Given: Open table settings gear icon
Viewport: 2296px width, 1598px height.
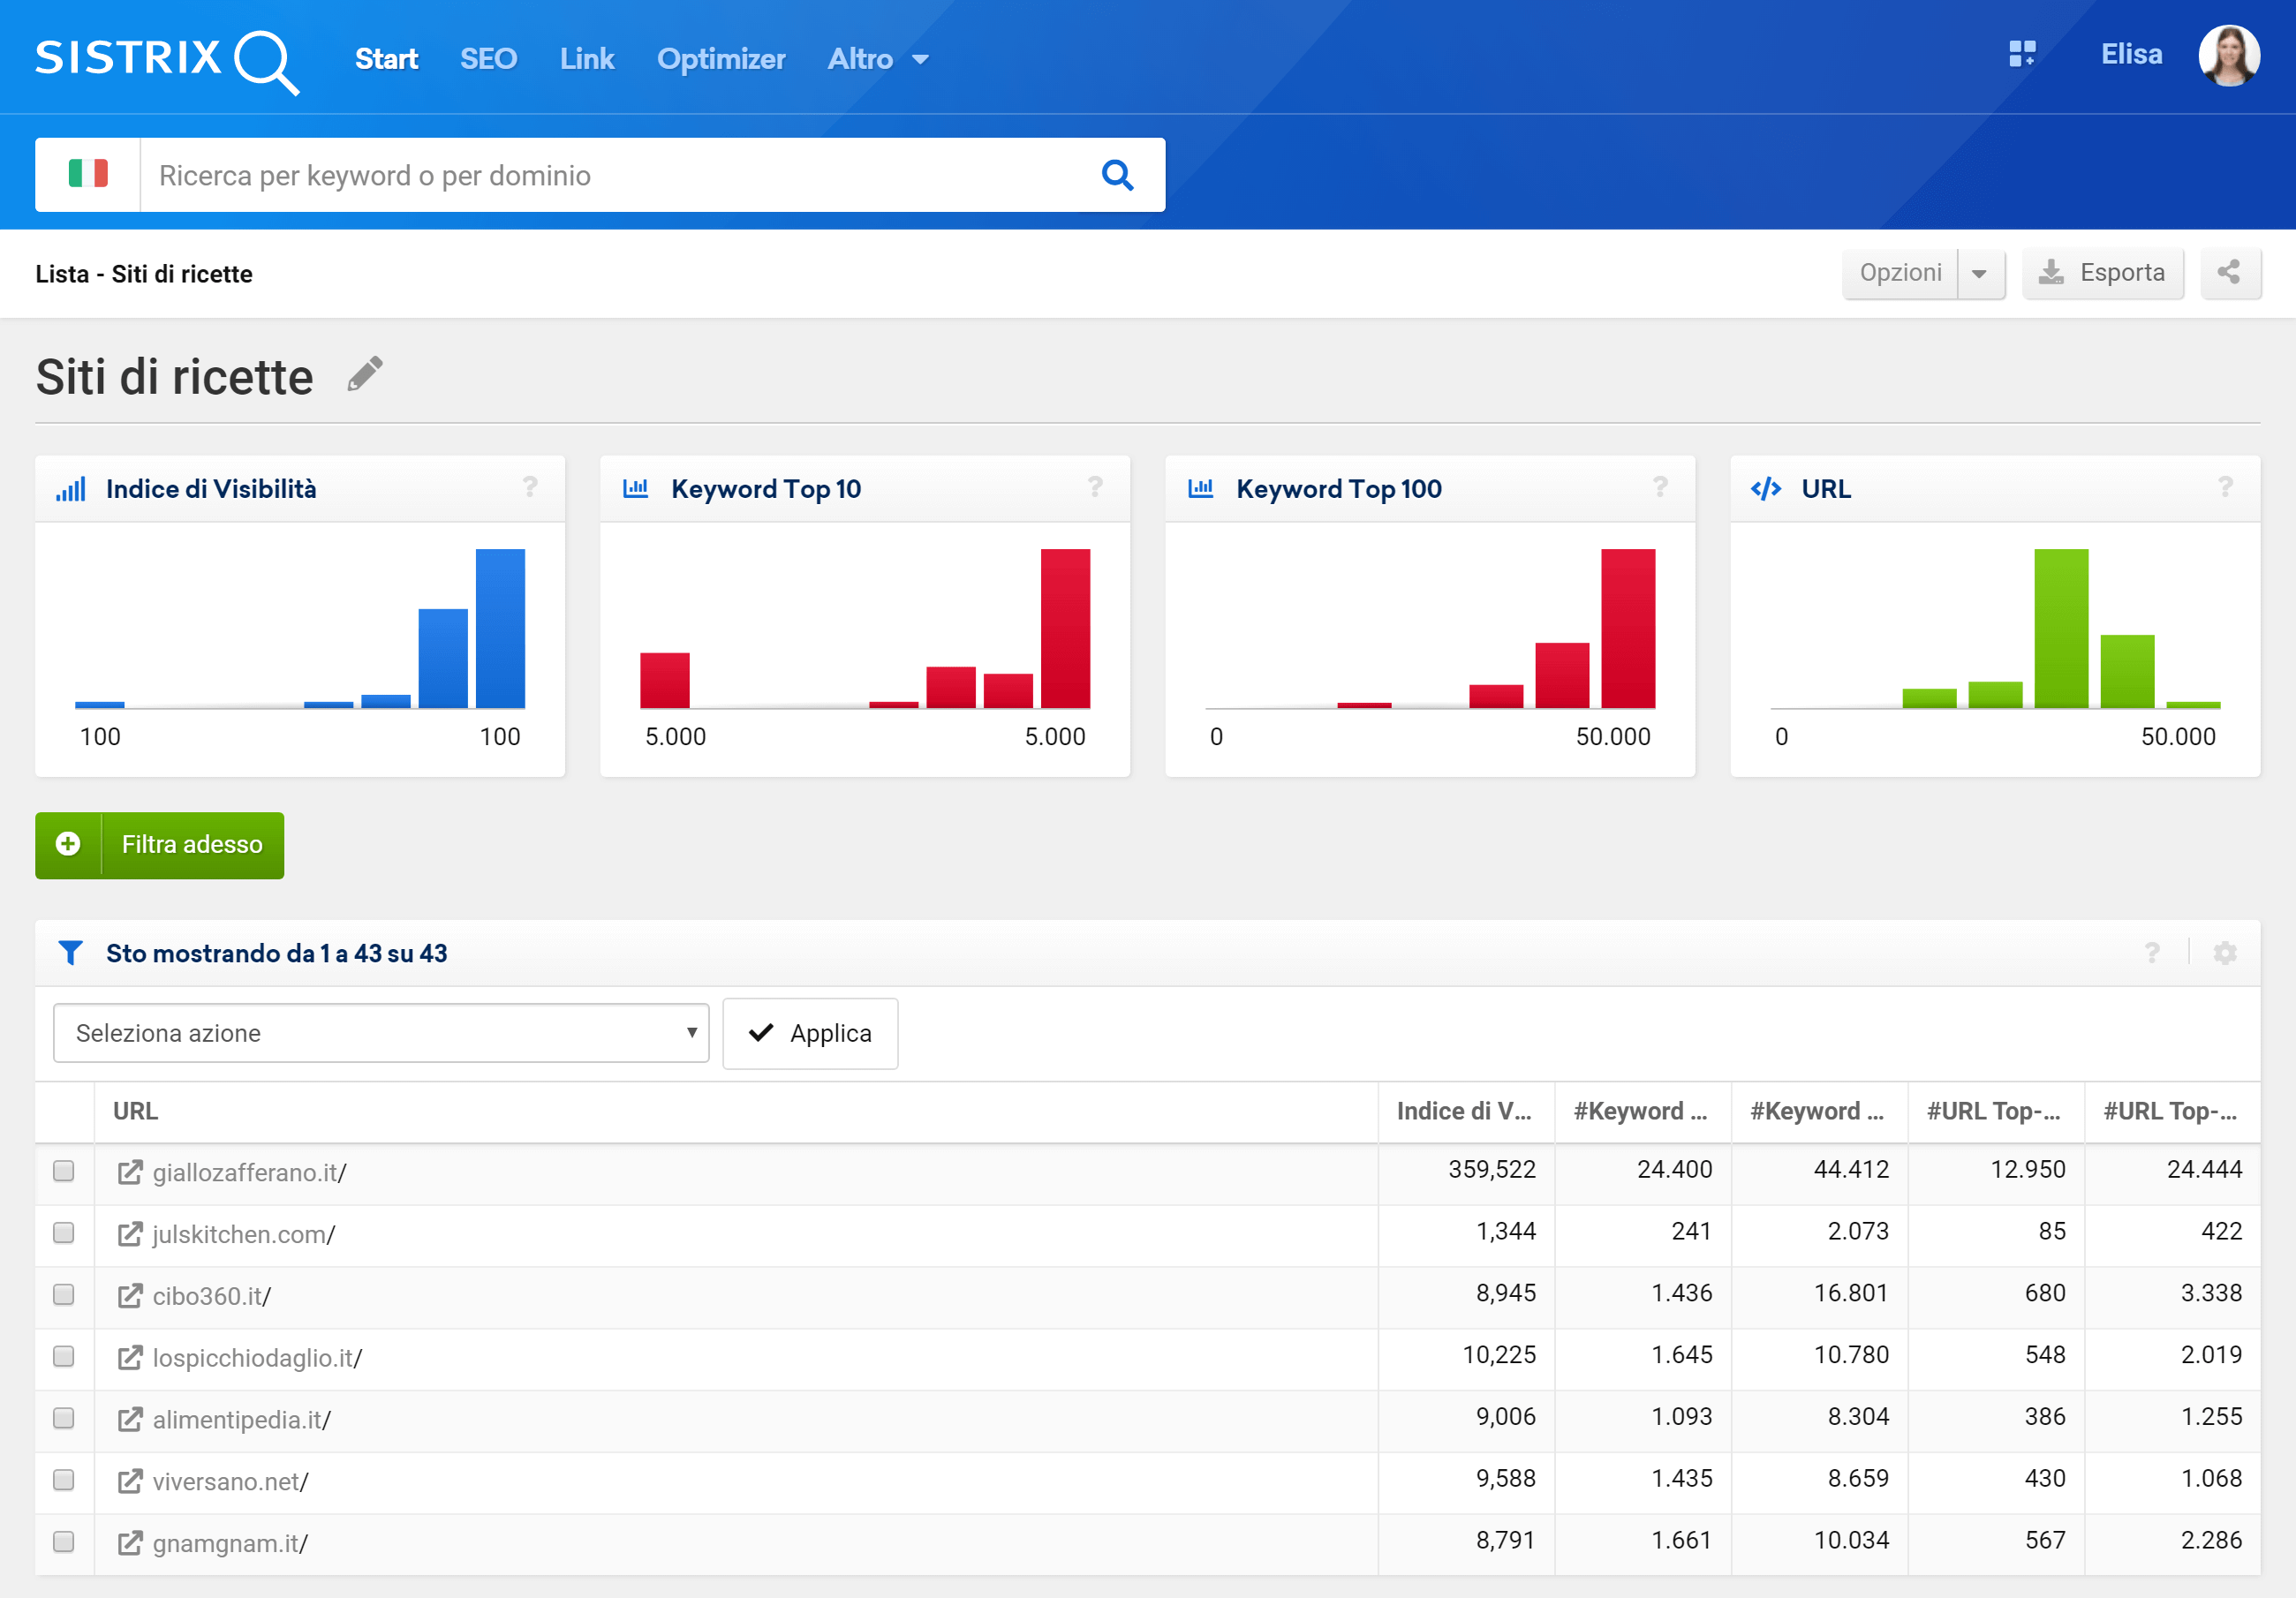Looking at the screenshot, I should (x=2225, y=952).
